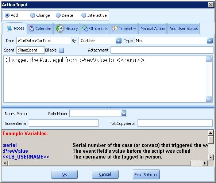This screenshot has width=216, height=183.
Task: Open the TimeEntry tab
Action: 124,28
